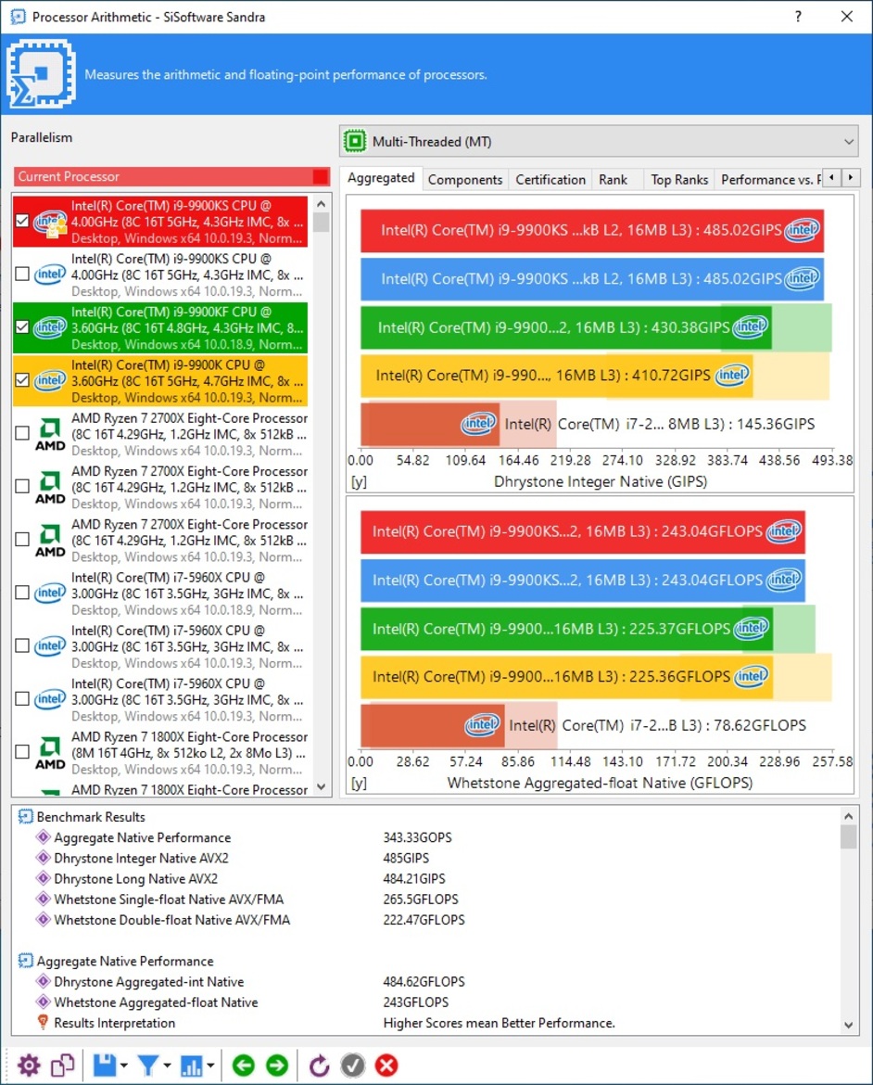The width and height of the screenshot is (873, 1085).
Task: Click the Aggregate Native Performance section icon
Action: click(x=26, y=961)
